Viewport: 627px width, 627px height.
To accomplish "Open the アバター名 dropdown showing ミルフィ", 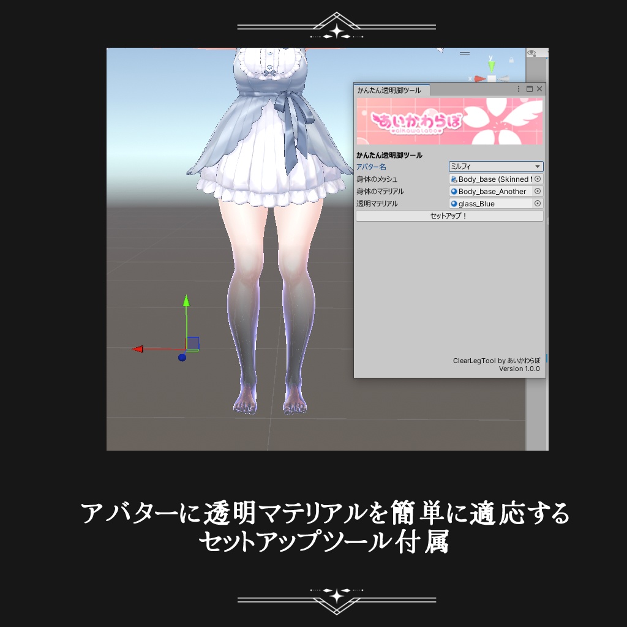I will [496, 167].
